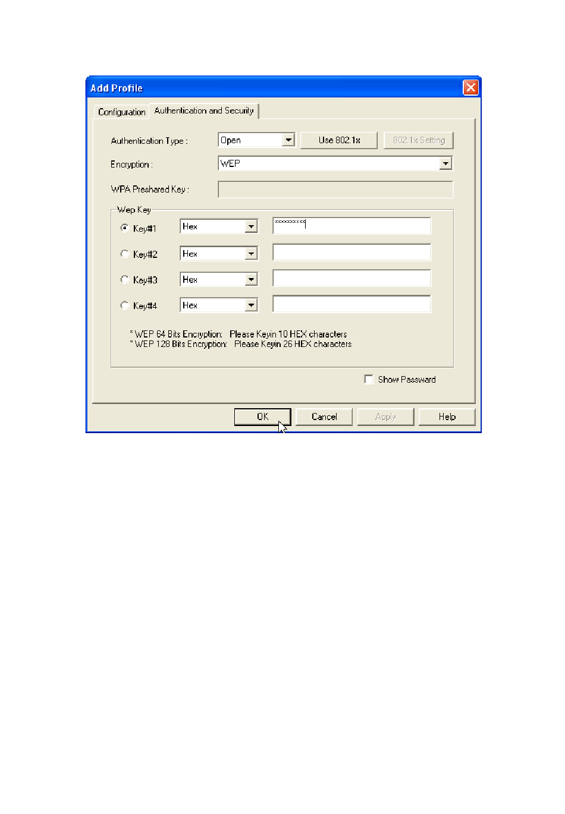
Task: Close the Add Profile dialog
Action: tap(470, 88)
